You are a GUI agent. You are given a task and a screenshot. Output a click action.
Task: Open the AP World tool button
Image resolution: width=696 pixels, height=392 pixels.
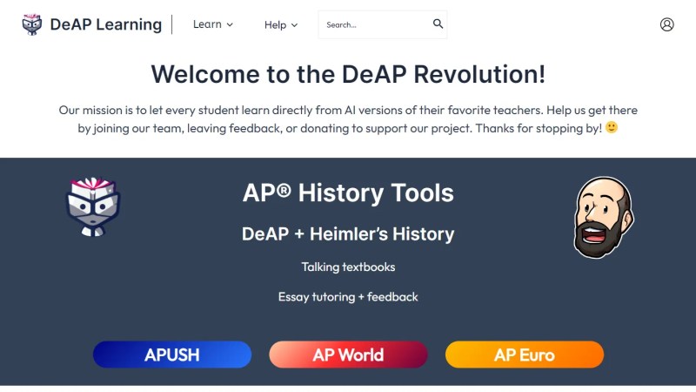click(348, 355)
